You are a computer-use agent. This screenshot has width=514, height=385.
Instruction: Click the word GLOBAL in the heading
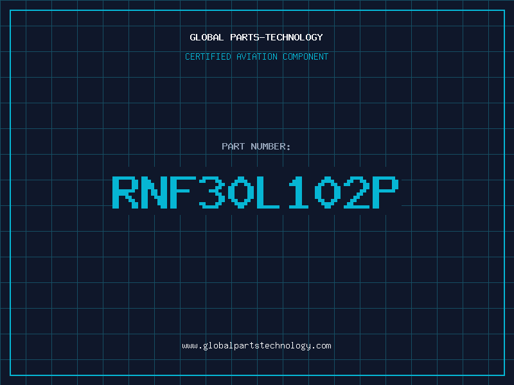tap(207, 37)
